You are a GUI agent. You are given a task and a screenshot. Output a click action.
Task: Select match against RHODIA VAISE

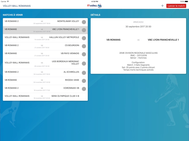[45, 81]
